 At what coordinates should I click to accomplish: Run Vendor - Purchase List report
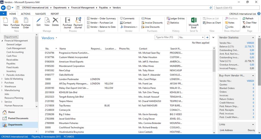click(x=100, y=23)
